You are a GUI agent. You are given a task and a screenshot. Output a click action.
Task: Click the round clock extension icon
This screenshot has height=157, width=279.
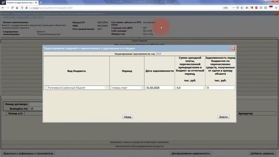261,8
